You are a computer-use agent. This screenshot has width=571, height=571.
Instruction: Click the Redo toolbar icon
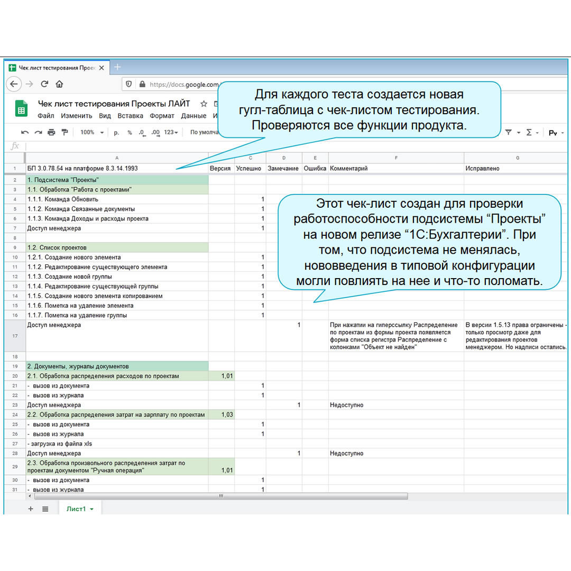point(38,132)
